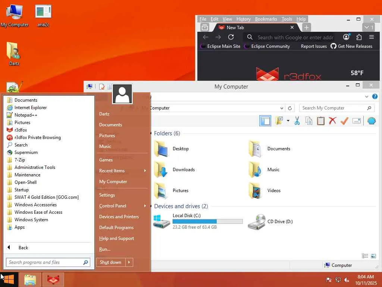Click the Cut scissors icon

coord(297,121)
